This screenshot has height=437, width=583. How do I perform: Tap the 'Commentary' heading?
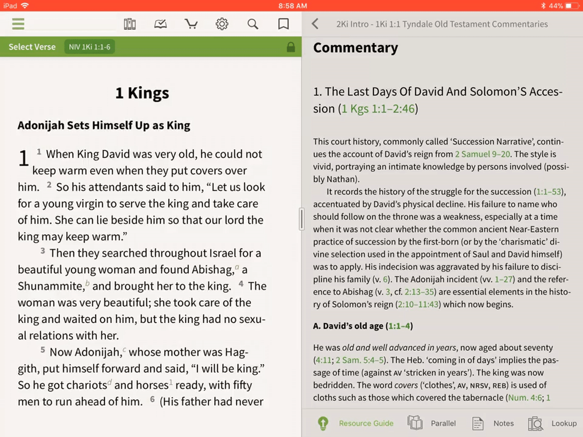pyautogui.click(x=356, y=47)
